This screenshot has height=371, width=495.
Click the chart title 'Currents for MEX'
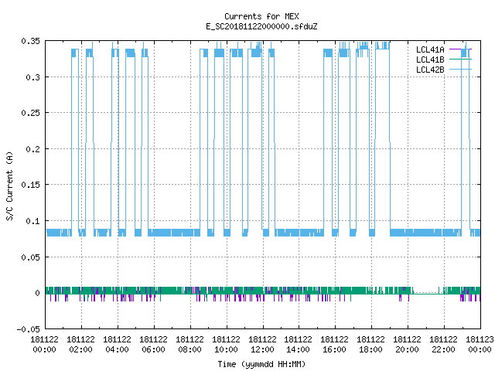pyautogui.click(x=261, y=16)
